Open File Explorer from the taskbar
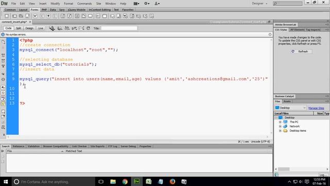Image resolution: width=330 pixels, height=186 pixels. pos(113,181)
